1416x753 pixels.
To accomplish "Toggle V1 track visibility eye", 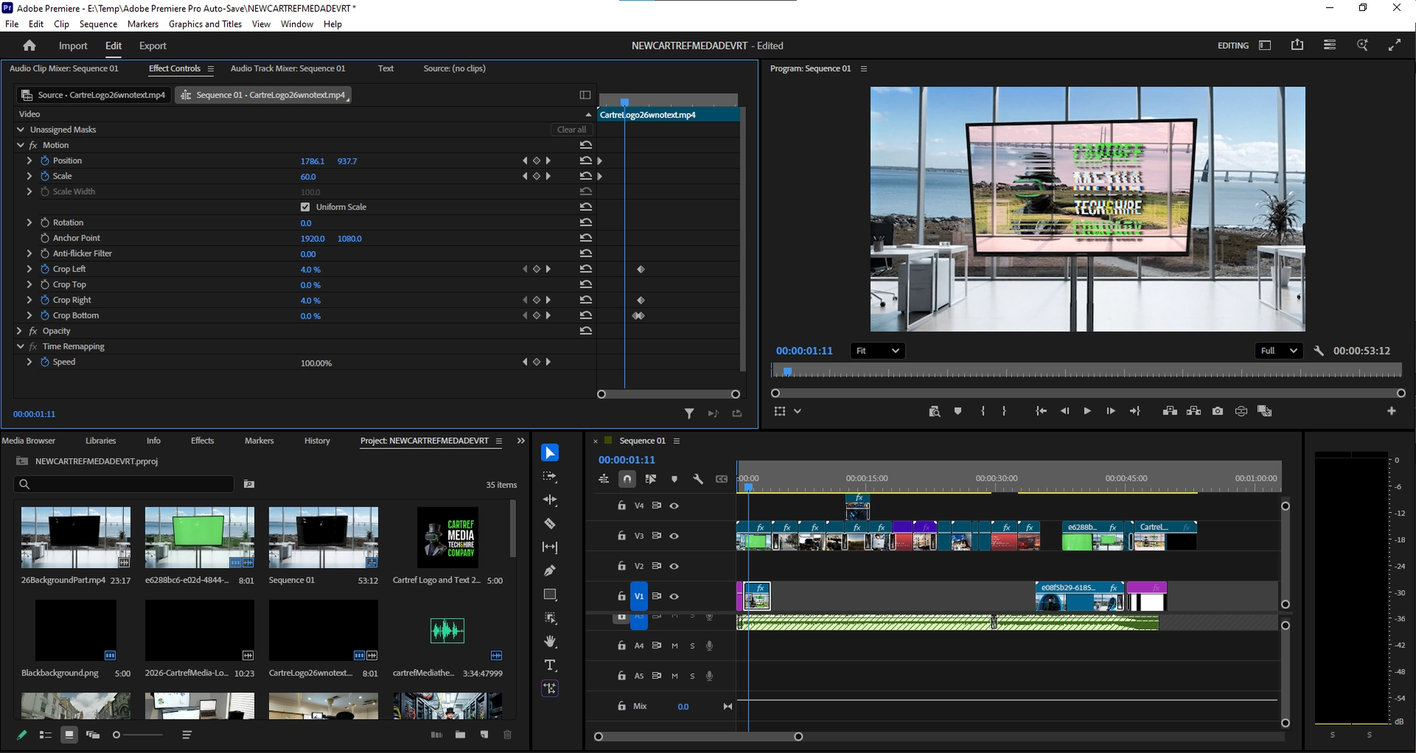I will pos(674,597).
